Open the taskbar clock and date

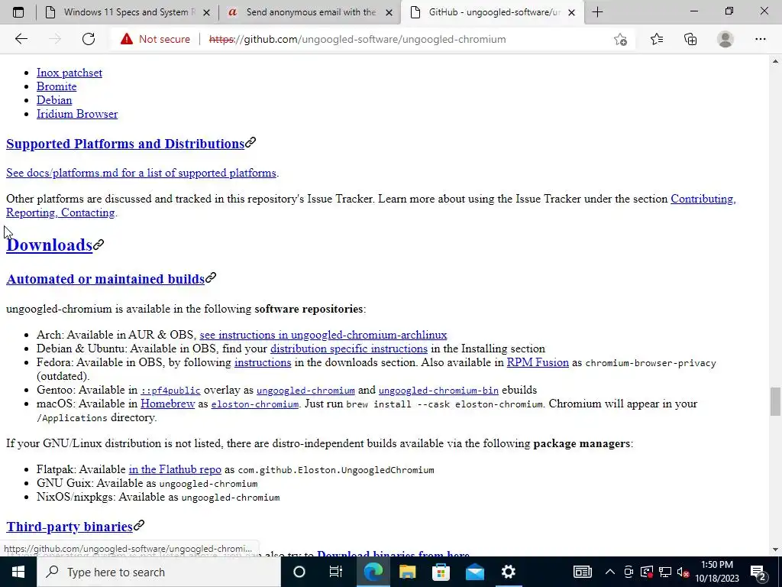point(716,572)
